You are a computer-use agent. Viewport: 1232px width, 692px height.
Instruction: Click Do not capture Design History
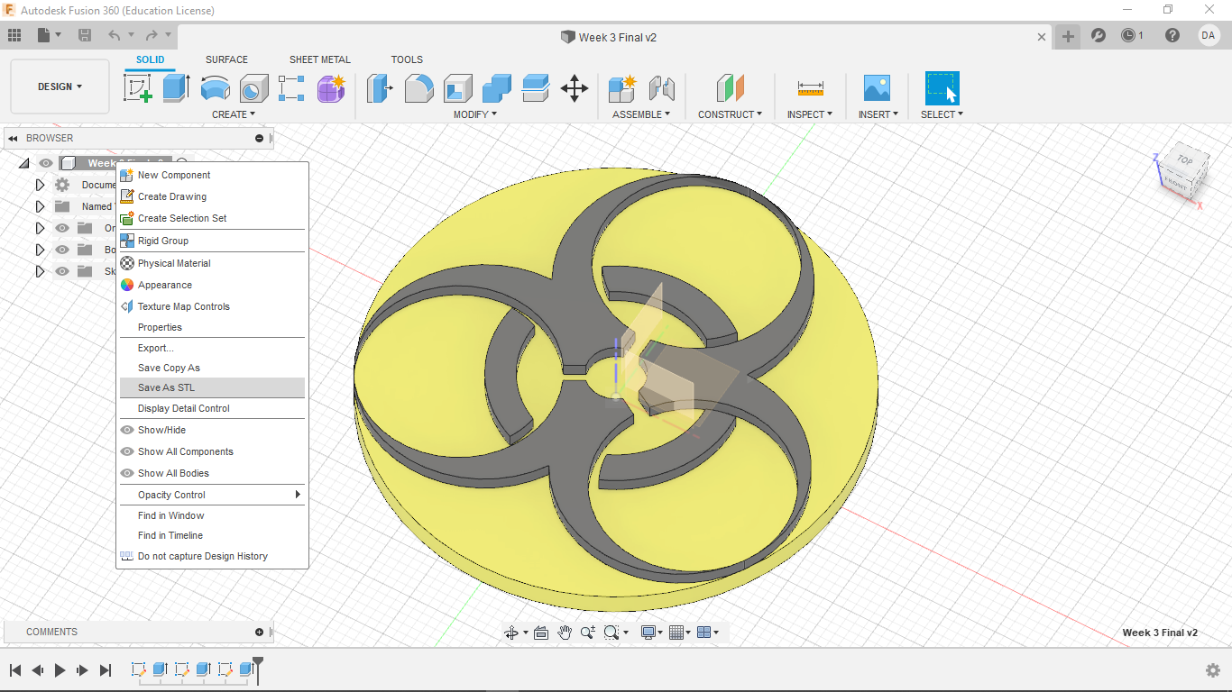(213, 556)
